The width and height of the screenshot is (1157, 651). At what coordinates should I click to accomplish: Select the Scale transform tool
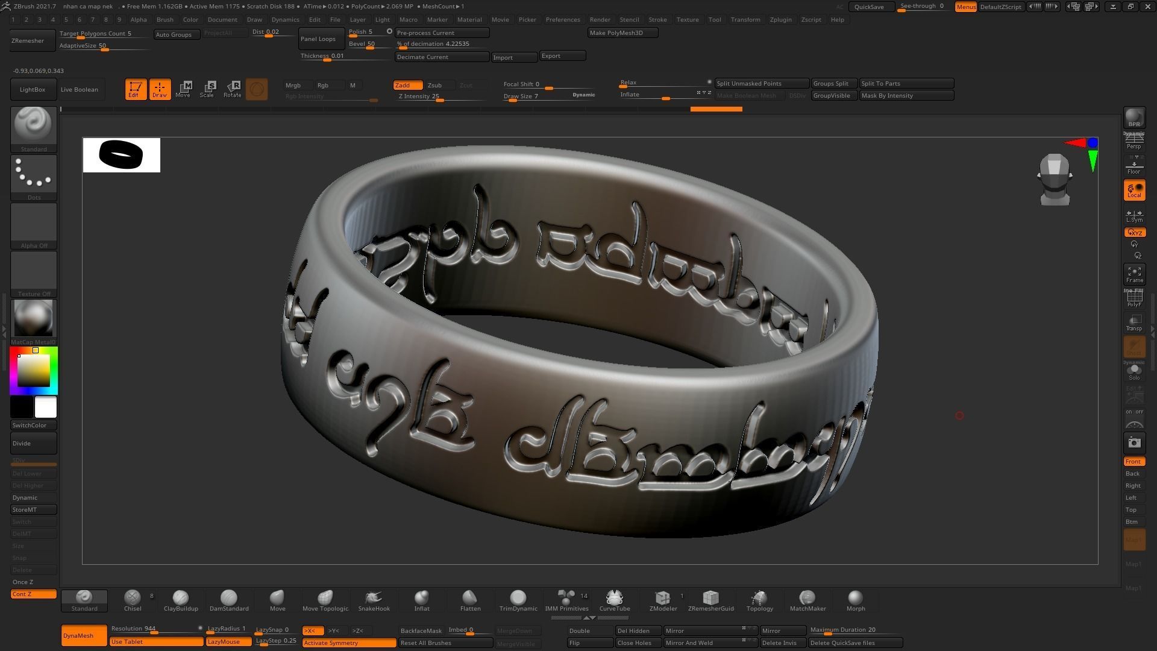pyautogui.click(x=207, y=89)
